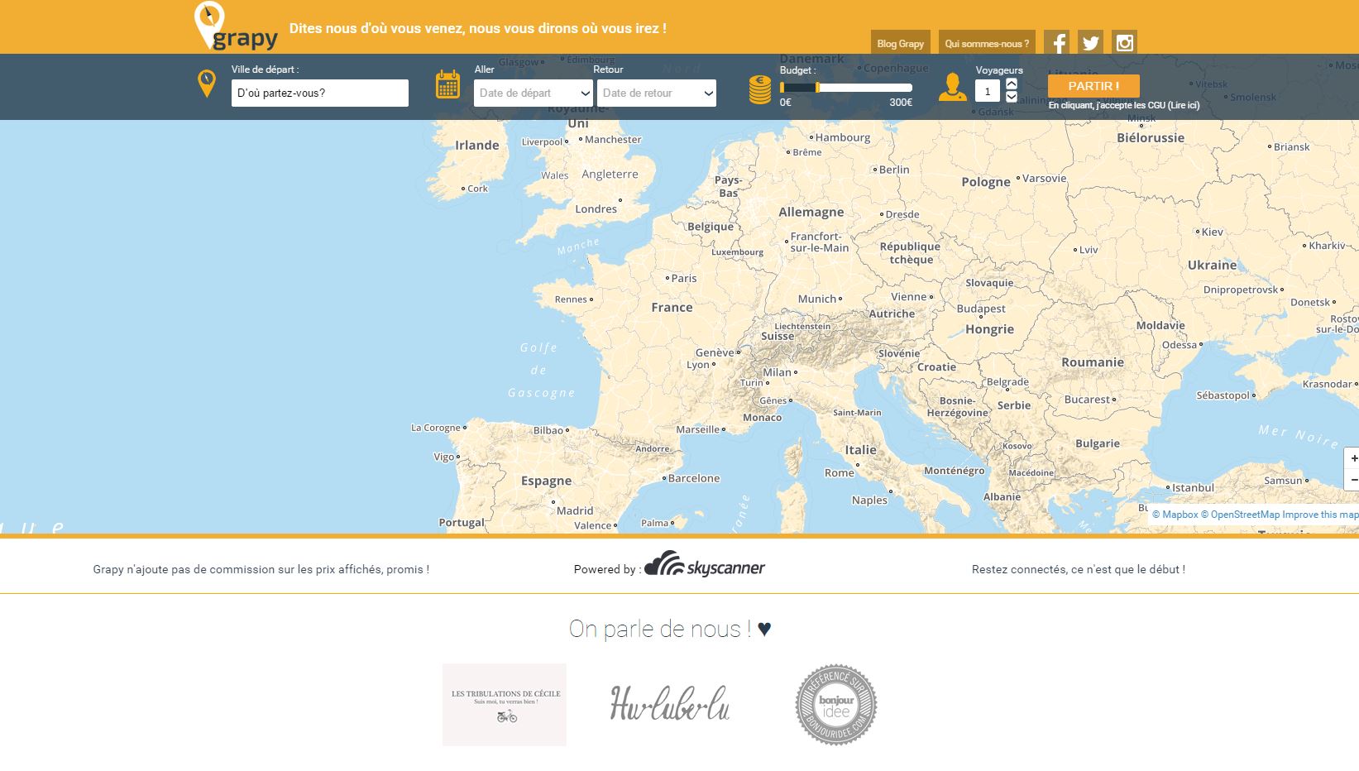1359x771 pixels.
Task: Expand the Date de retour dropdown
Action: pos(656,93)
